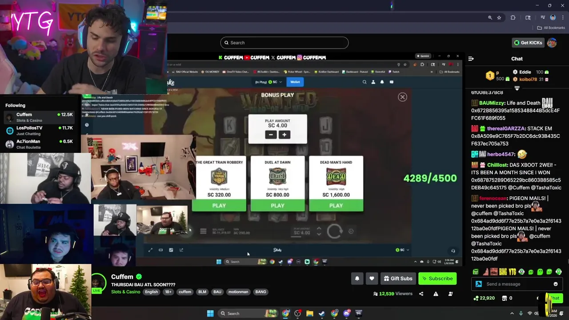Open the Dead Man's Hand thumbnail
This screenshot has width=569, height=320.
[x=336, y=176]
